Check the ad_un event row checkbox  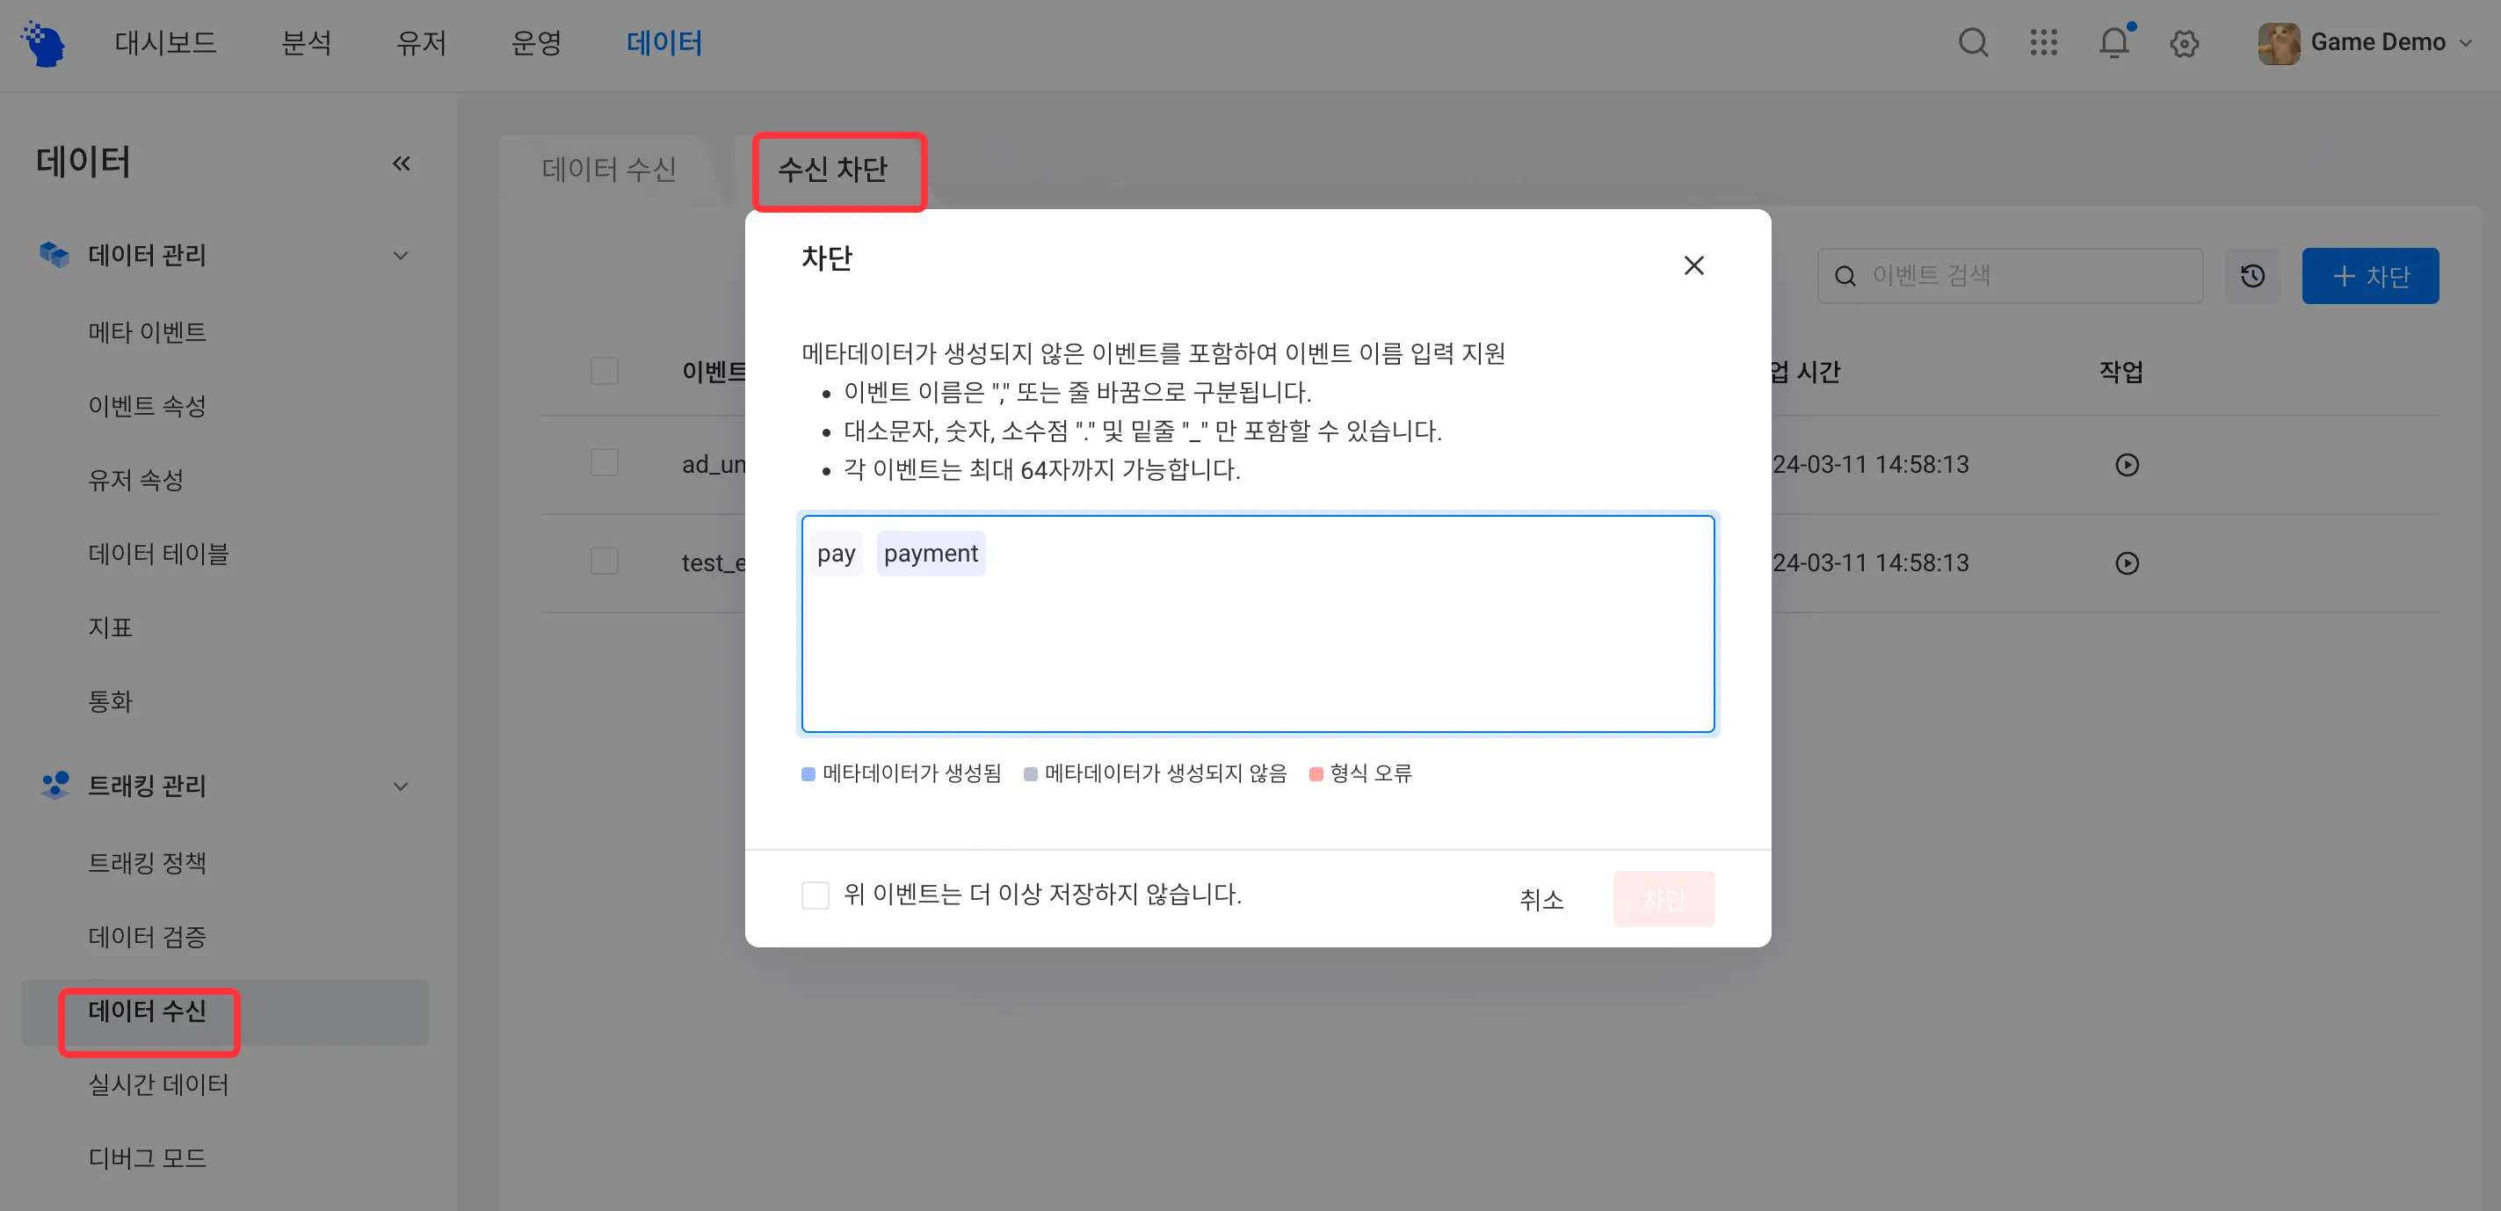pos(604,463)
